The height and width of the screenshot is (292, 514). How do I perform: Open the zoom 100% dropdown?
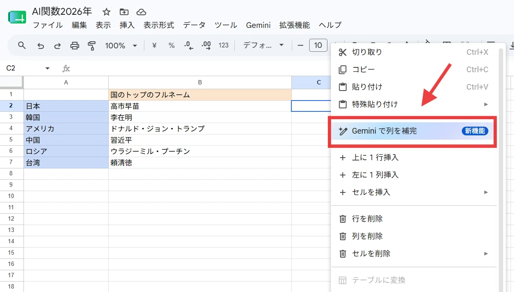(x=121, y=46)
